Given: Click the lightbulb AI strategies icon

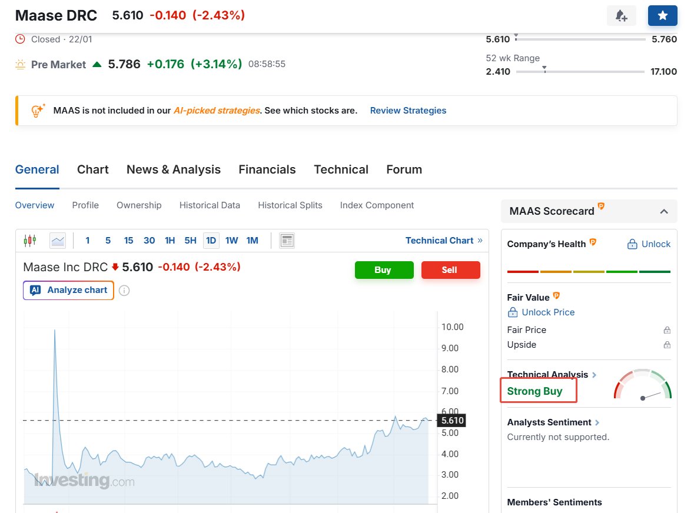Looking at the screenshot, I should pyautogui.click(x=37, y=111).
